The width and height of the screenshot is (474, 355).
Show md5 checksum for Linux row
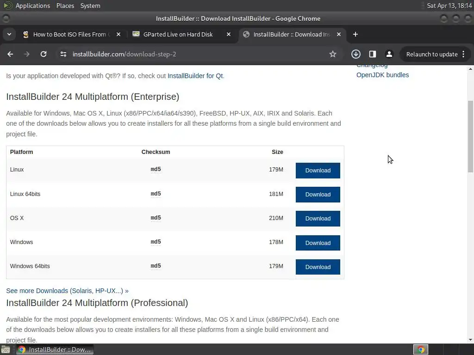[x=156, y=169]
